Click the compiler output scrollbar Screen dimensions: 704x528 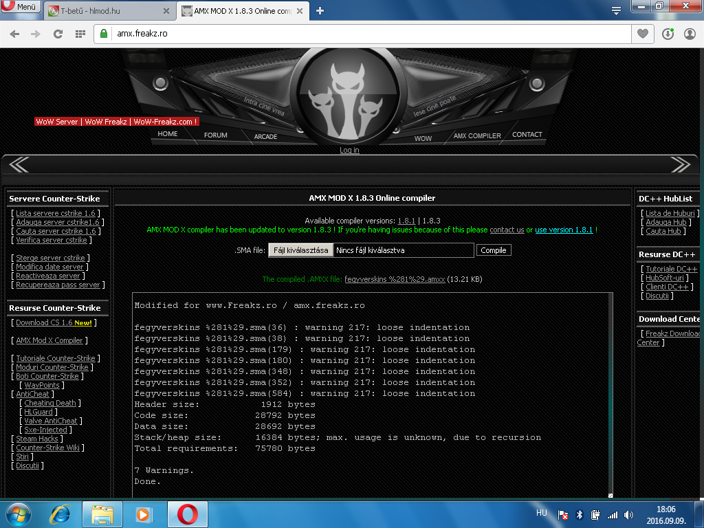610,393
